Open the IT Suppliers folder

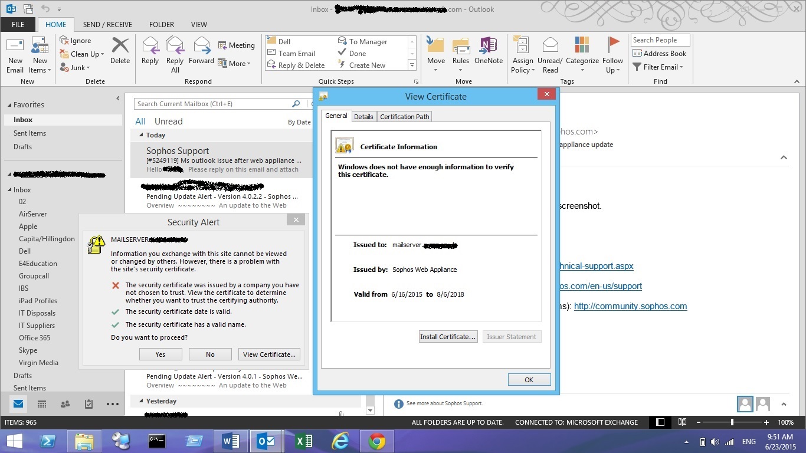(x=37, y=326)
